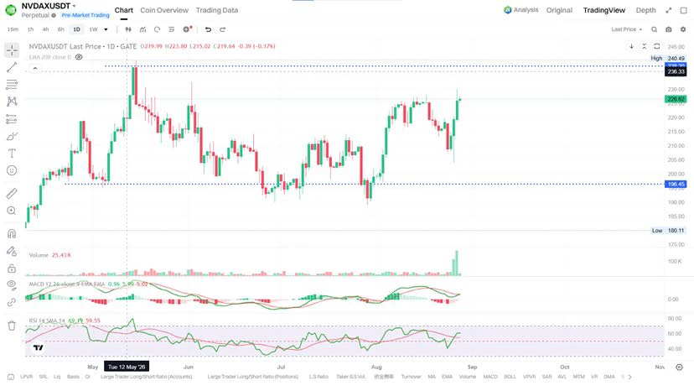Screen dimensions: 694x391
Task: Select the 4h timeframe
Action: [x=45, y=29]
